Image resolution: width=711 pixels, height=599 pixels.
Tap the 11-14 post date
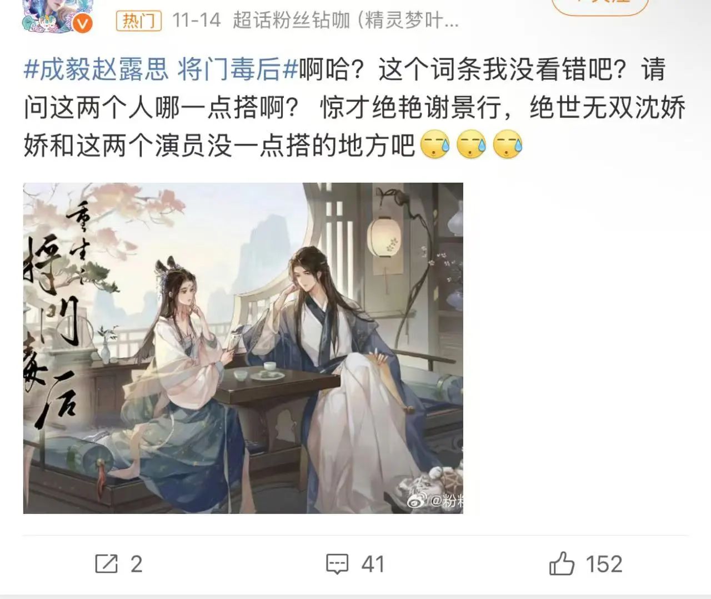coord(196,21)
